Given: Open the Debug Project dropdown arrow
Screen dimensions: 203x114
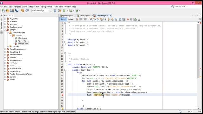Looking at the screenshot, I should pos(73,11).
